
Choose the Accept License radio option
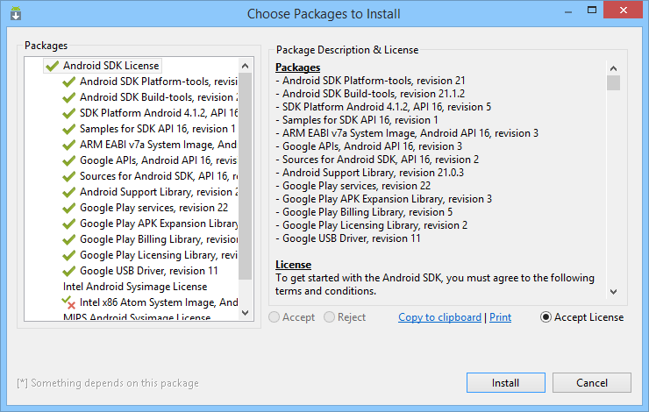click(546, 317)
